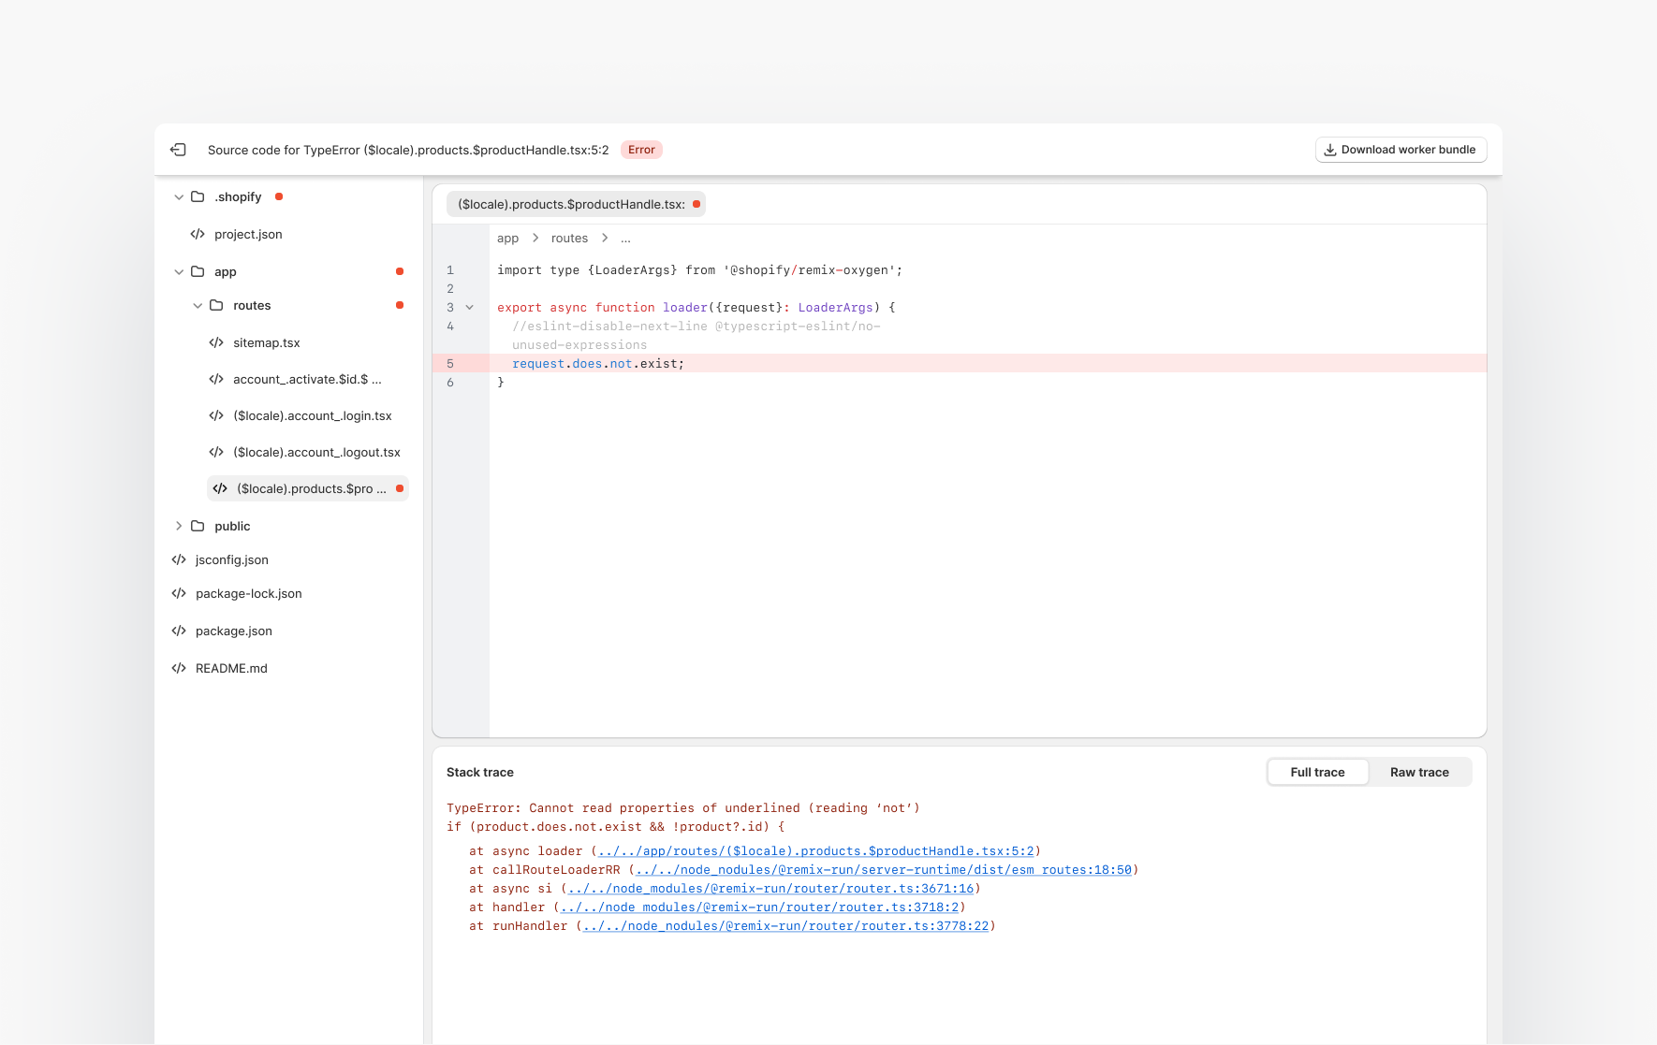Expand the public folder chevron
Image resolution: width=1657 pixels, height=1045 pixels.
click(179, 526)
